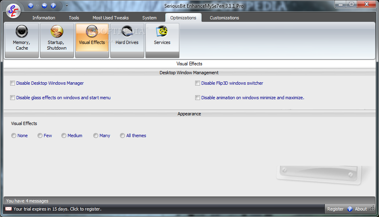The height and width of the screenshot is (217, 379).
Task: Select the Many visual effects option
Action: [96, 136]
